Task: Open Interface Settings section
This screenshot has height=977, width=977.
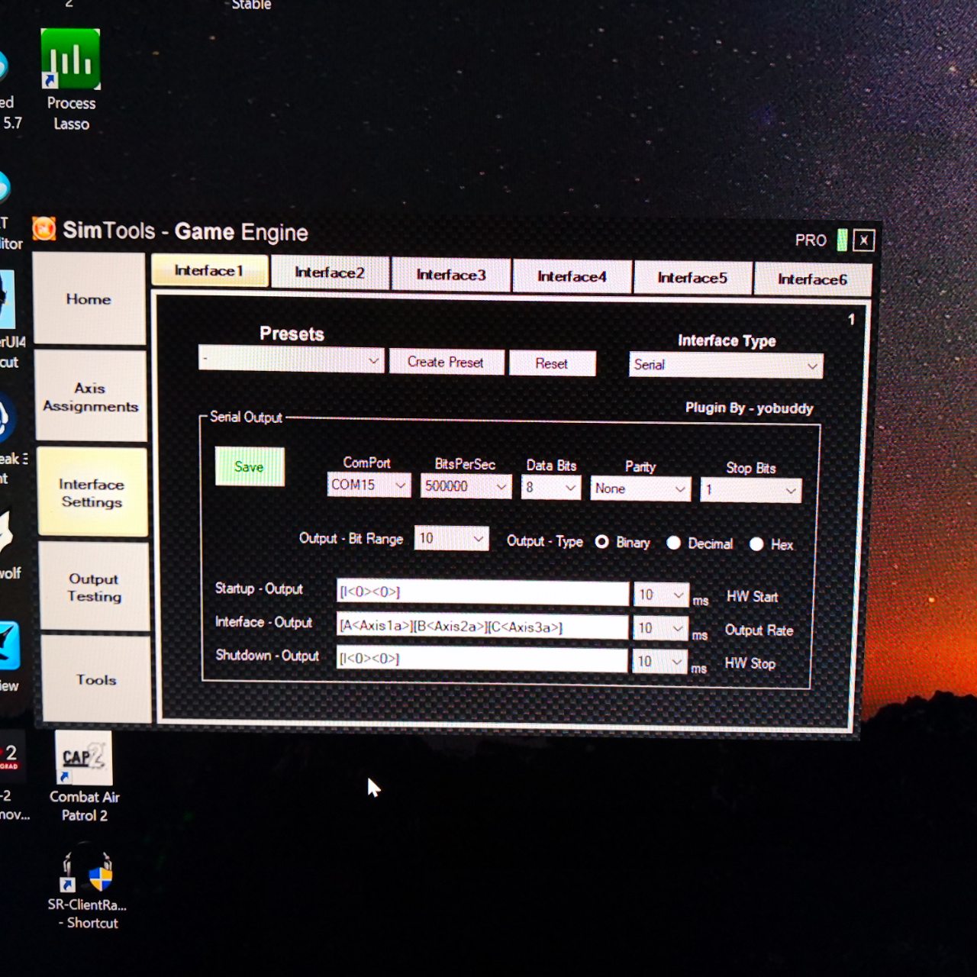Action: [x=92, y=492]
